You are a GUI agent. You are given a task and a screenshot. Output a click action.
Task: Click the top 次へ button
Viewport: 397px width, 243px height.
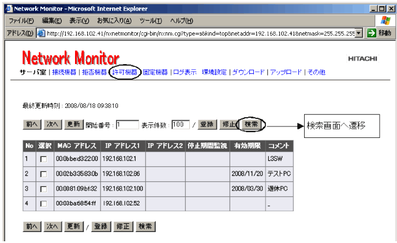click(53, 125)
